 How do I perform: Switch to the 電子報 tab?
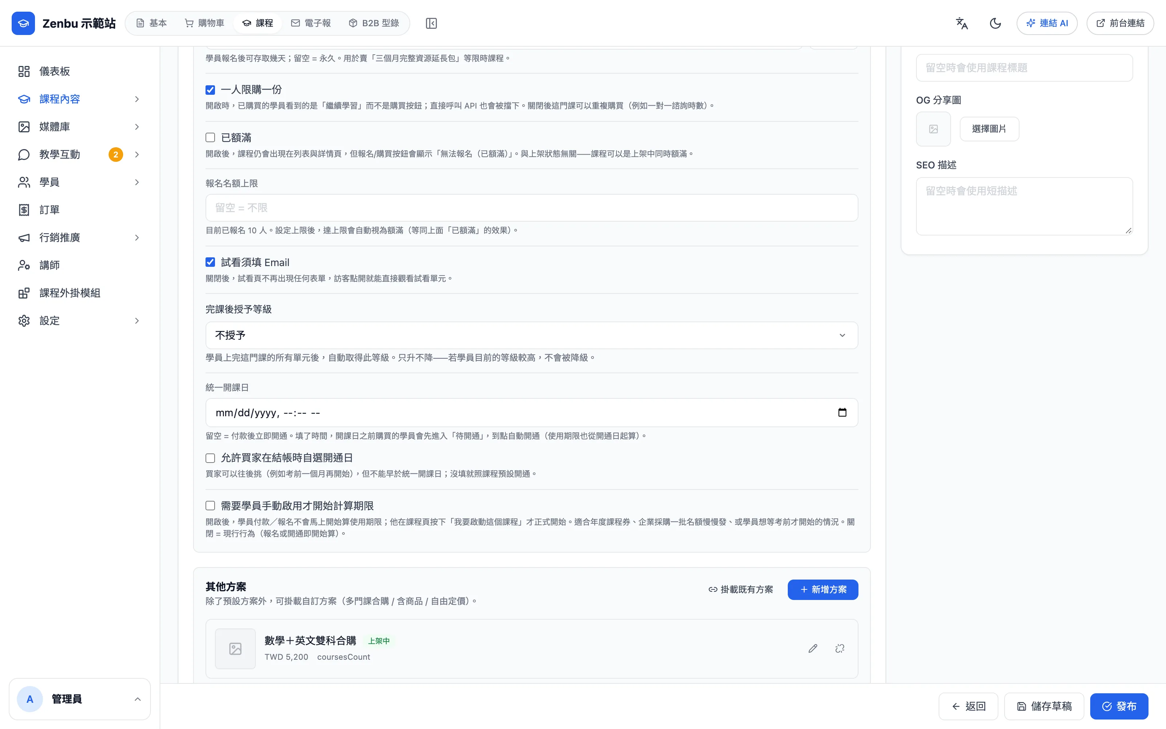tap(311, 23)
